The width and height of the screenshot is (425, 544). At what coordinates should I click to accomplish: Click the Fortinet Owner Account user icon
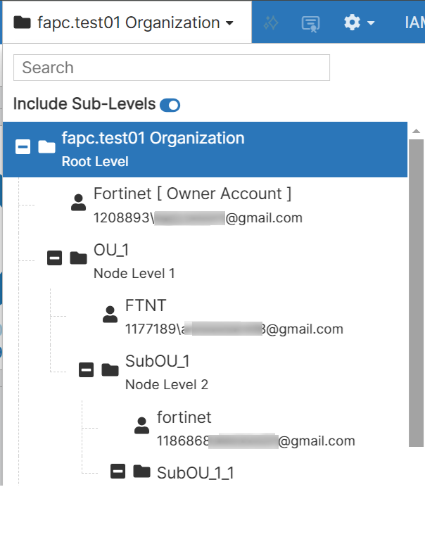(x=78, y=203)
